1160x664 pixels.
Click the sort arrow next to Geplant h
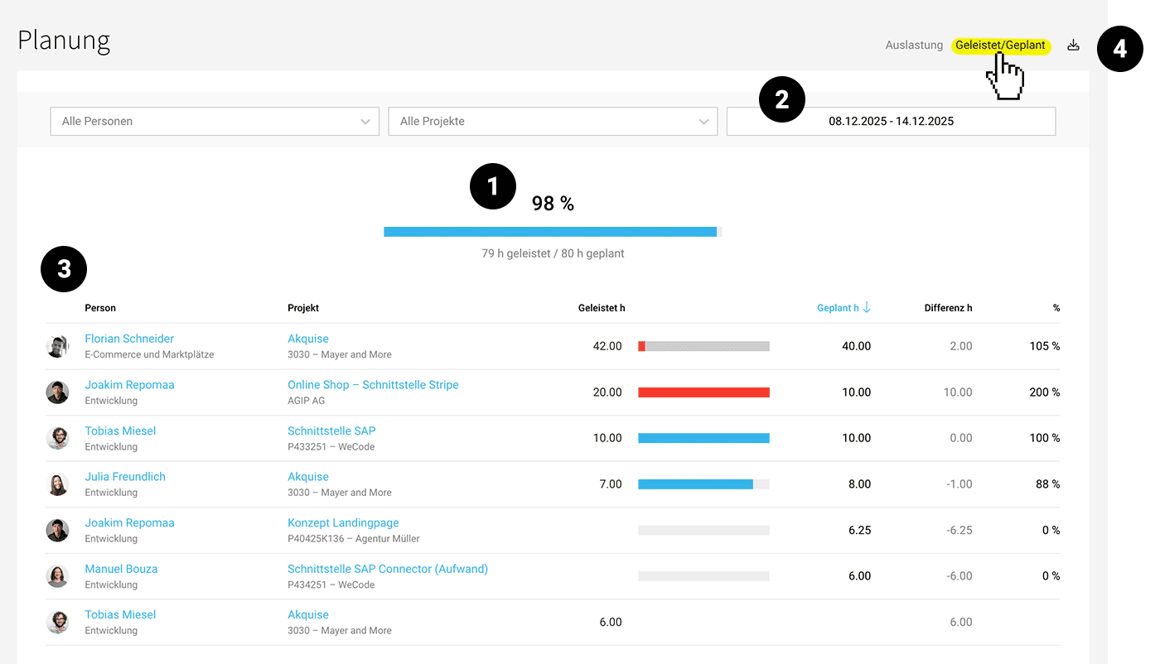pos(867,308)
